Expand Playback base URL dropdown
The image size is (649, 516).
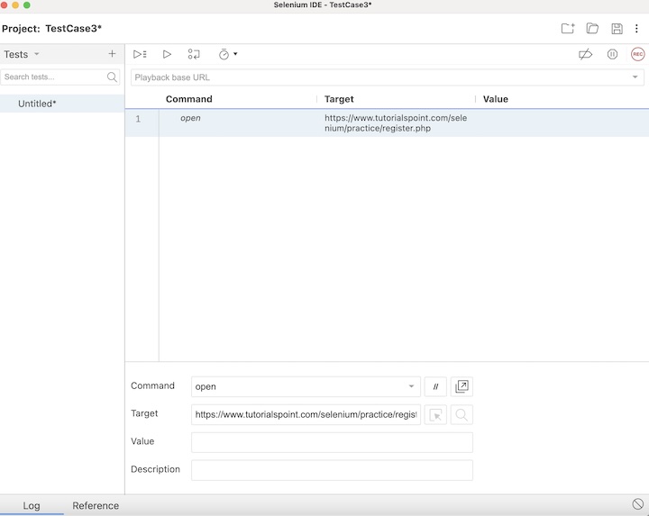tap(635, 77)
